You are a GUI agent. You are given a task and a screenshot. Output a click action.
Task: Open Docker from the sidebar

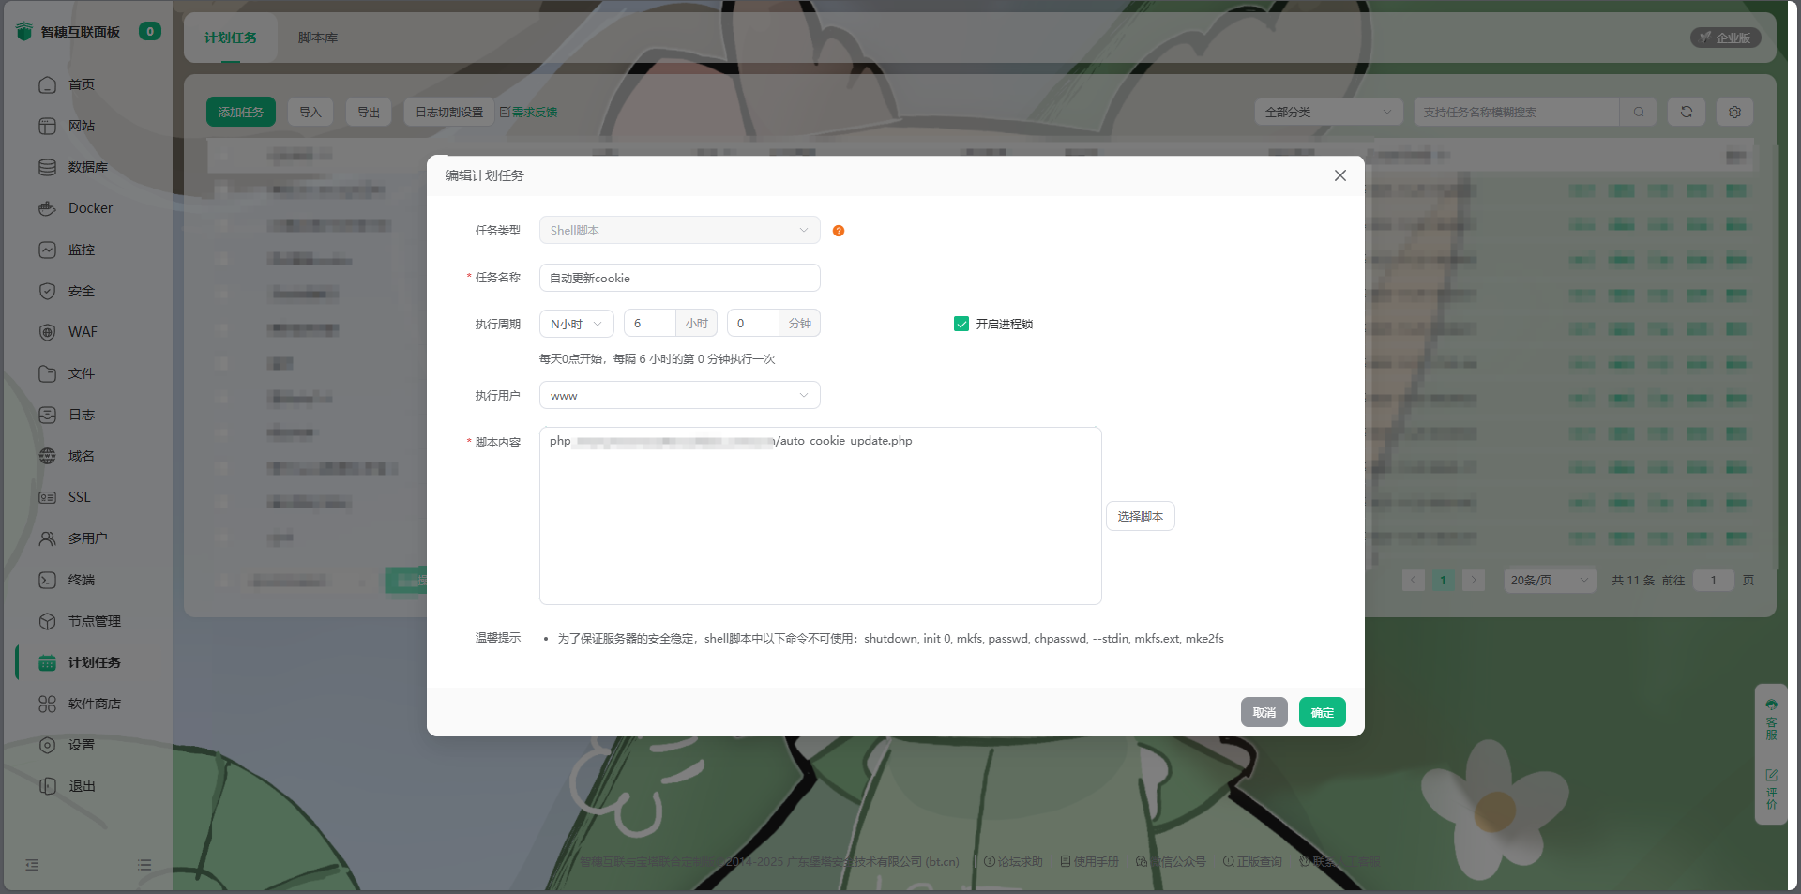point(89,208)
